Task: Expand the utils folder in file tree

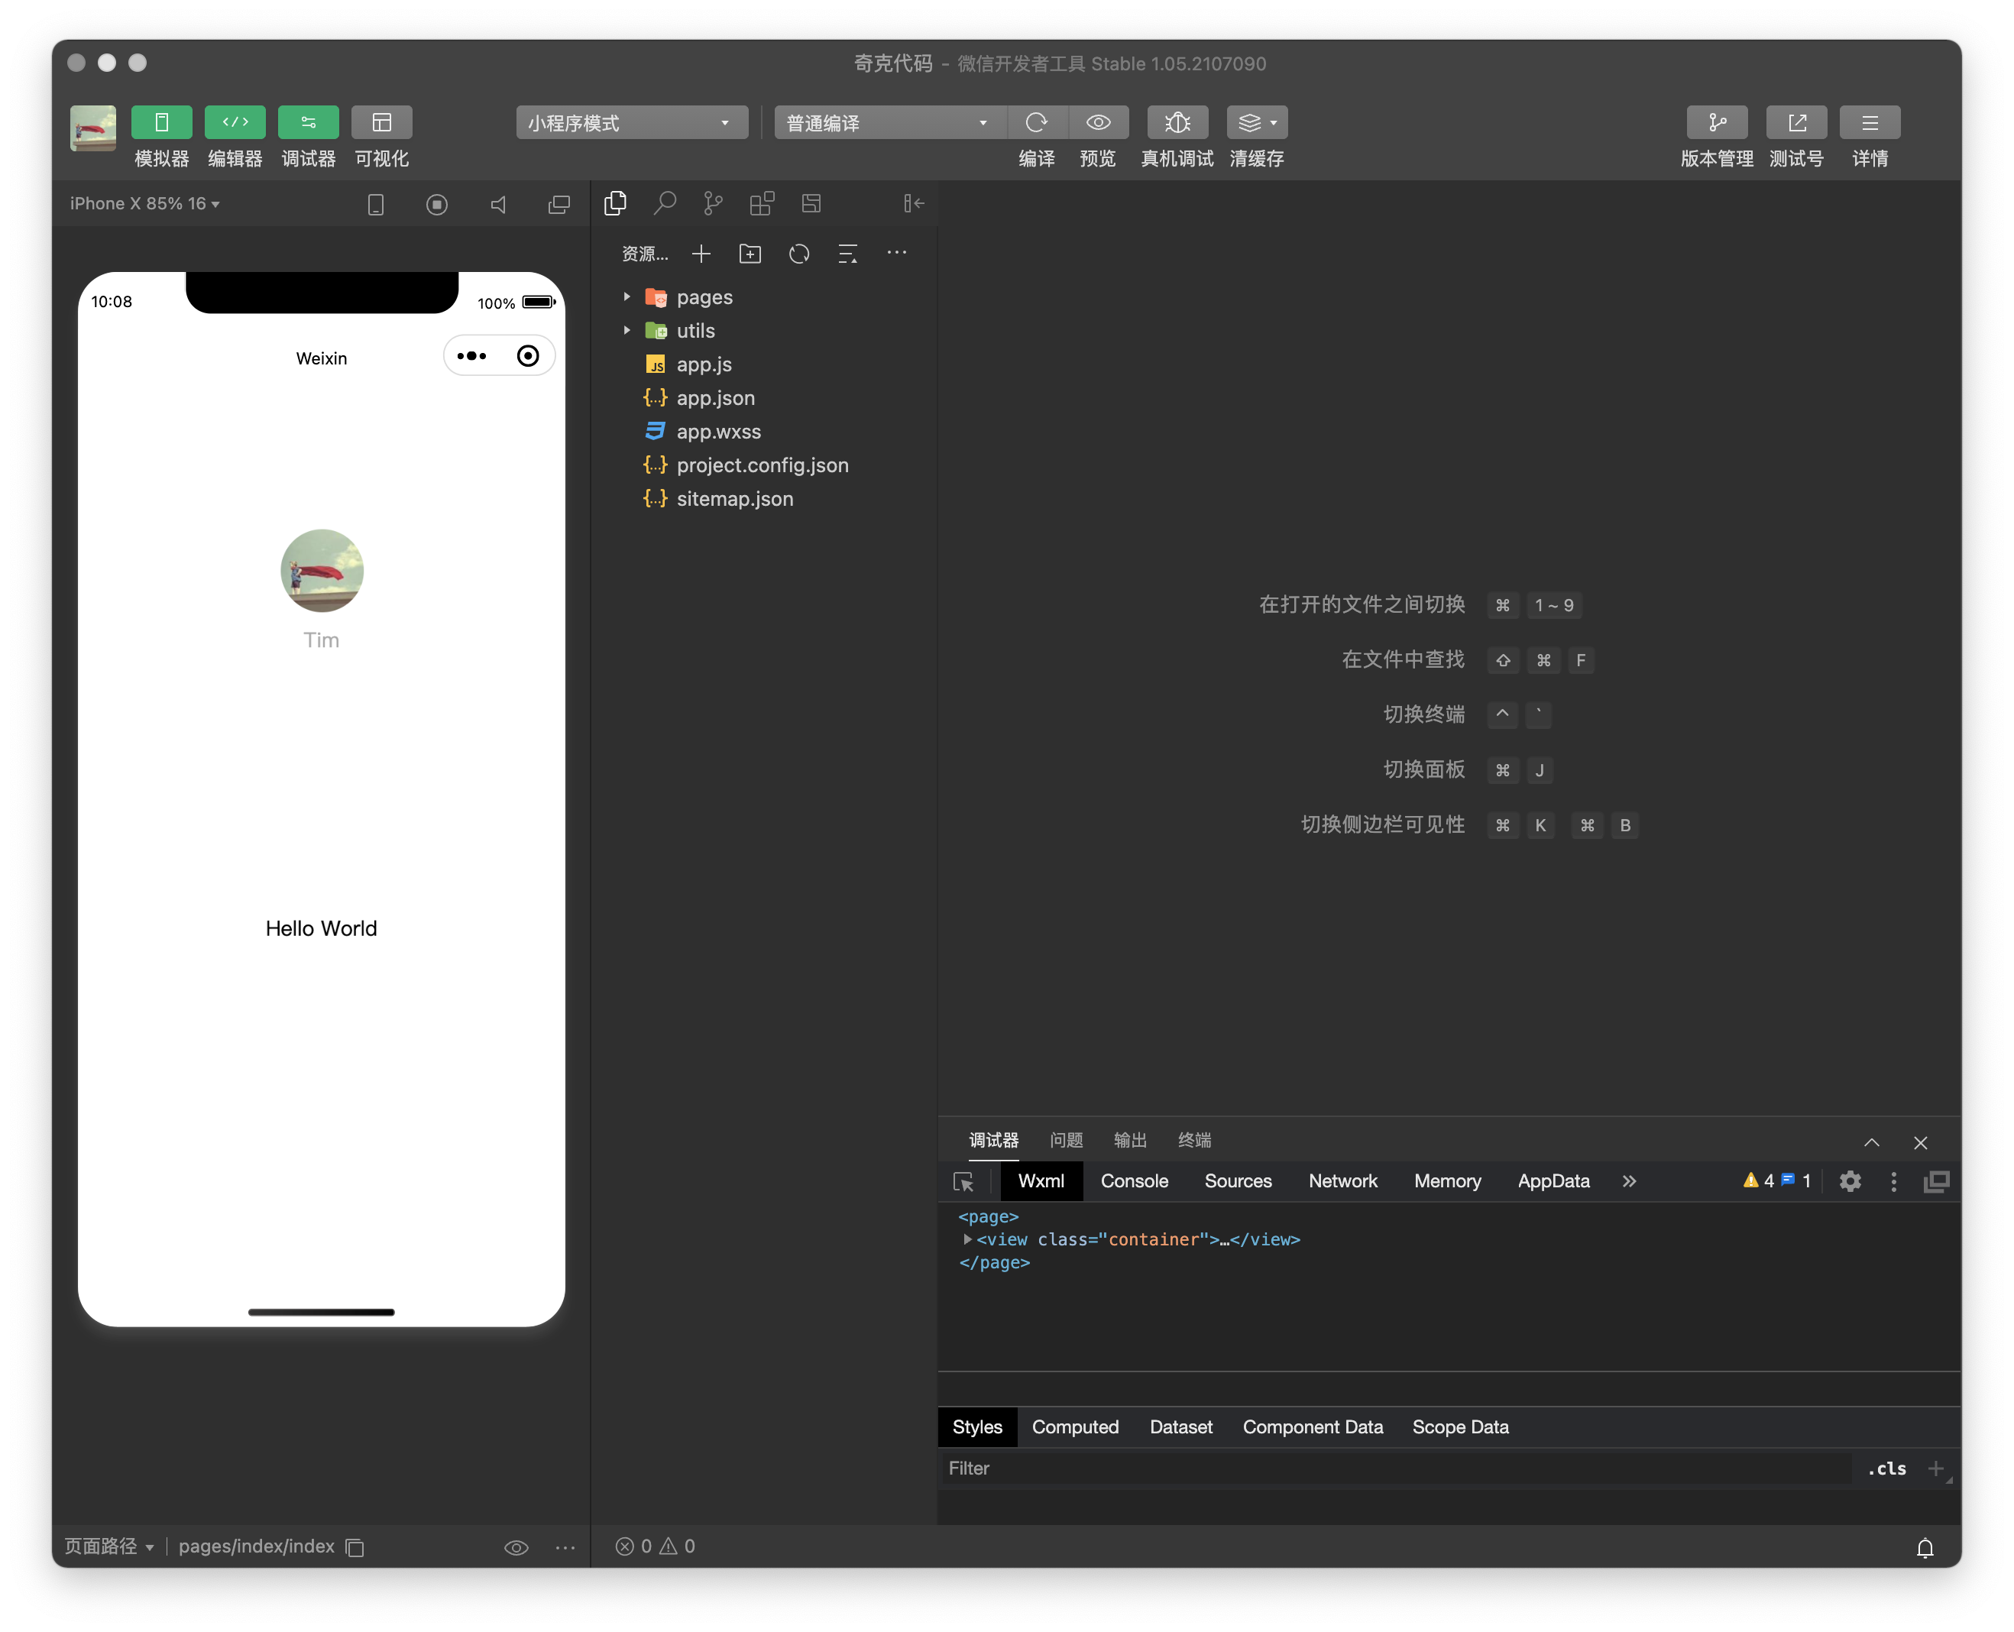Action: (x=627, y=332)
